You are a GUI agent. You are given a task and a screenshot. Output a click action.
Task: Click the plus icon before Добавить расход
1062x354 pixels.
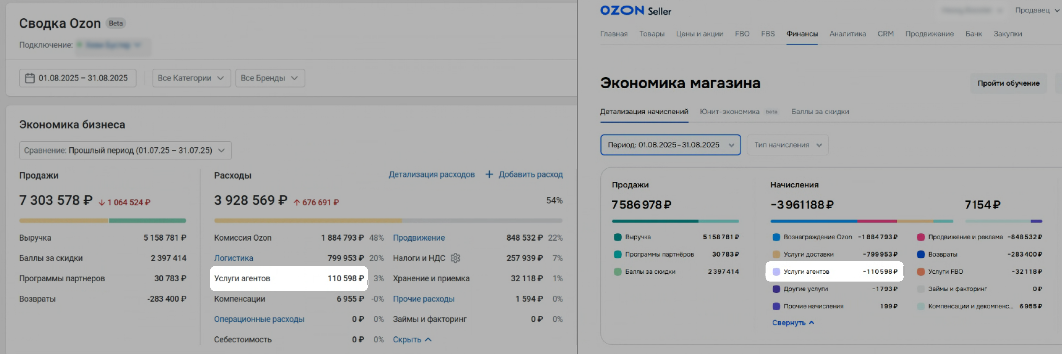click(x=489, y=174)
